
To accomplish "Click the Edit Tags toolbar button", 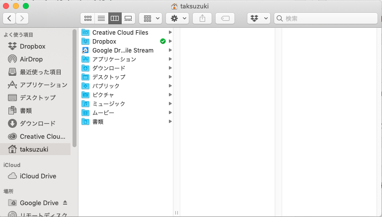I will click(225, 18).
